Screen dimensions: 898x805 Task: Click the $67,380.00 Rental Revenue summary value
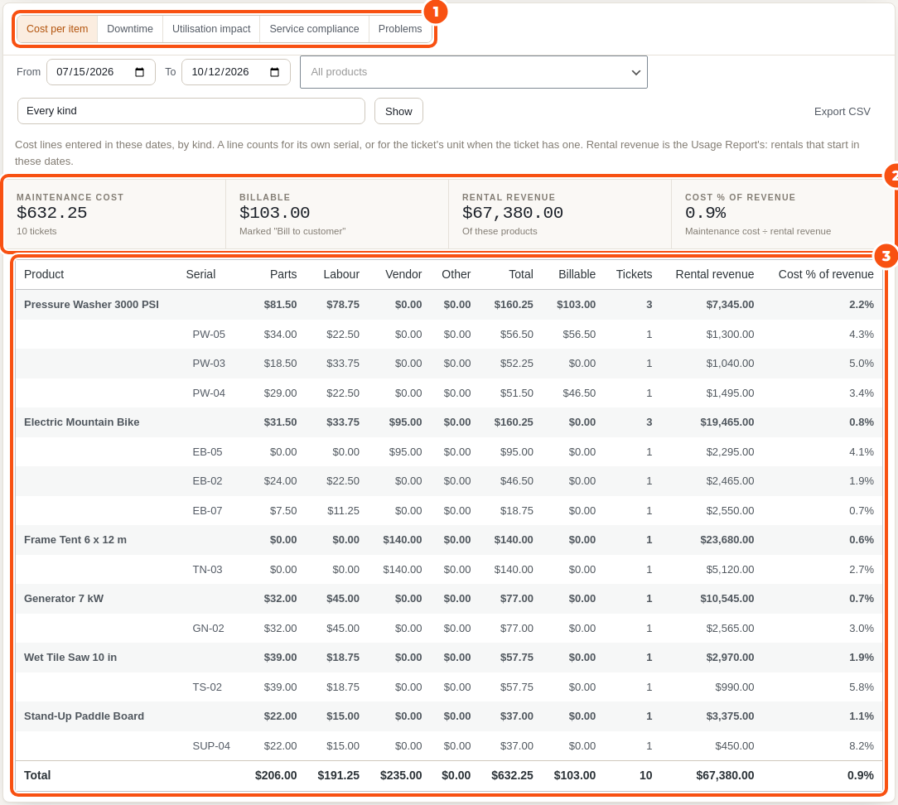coord(513,213)
